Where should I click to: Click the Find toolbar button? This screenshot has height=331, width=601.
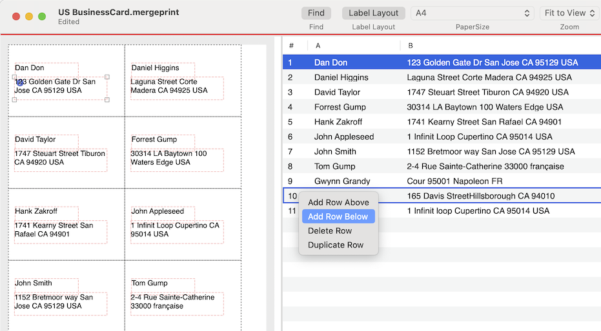[x=316, y=13]
